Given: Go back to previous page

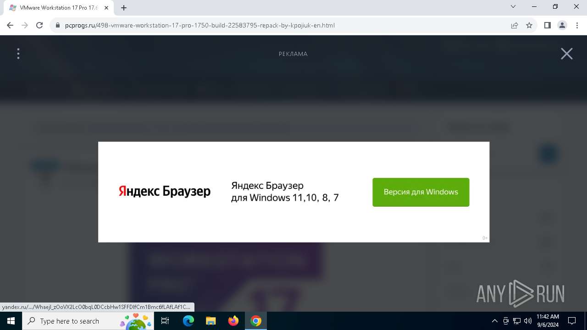Looking at the screenshot, I should 10,25.
